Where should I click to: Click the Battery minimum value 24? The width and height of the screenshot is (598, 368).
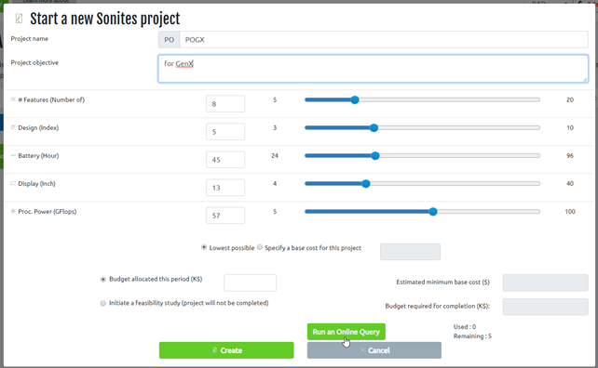tap(275, 155)
